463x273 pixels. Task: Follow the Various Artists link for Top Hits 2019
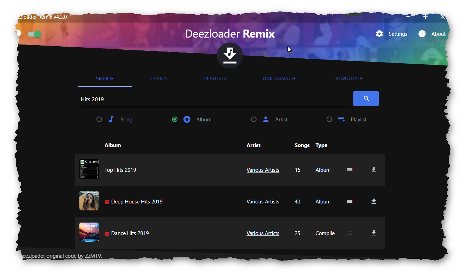[263, 170]
